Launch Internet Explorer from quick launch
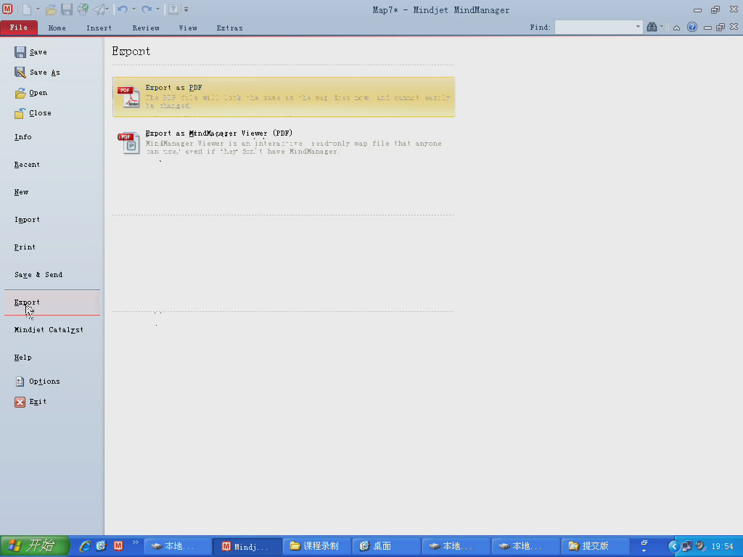Screen dimensions: 743x557 (85, 546)
